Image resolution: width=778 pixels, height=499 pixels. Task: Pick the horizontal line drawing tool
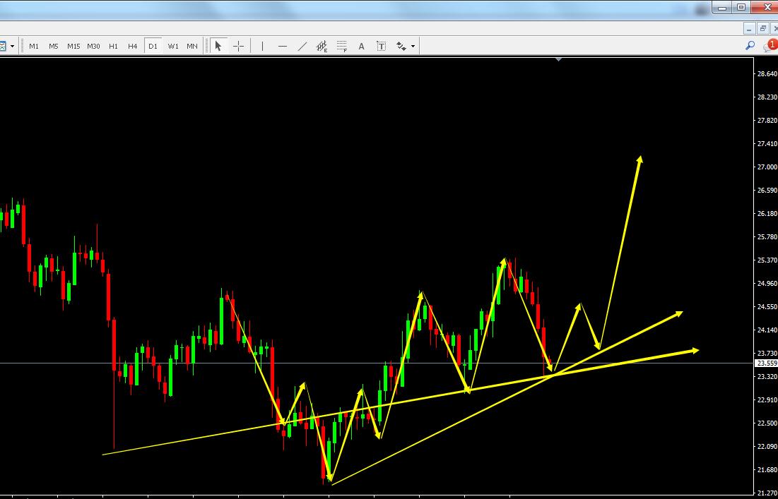click(283, 46)
